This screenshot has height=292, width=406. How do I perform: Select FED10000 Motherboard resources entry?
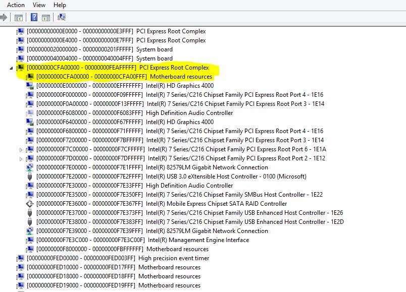point(114,267)
